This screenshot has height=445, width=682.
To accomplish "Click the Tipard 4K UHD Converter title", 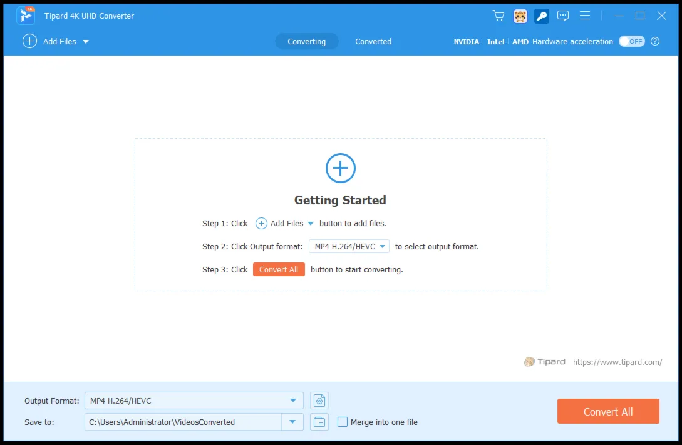I will tap(89, 16).
